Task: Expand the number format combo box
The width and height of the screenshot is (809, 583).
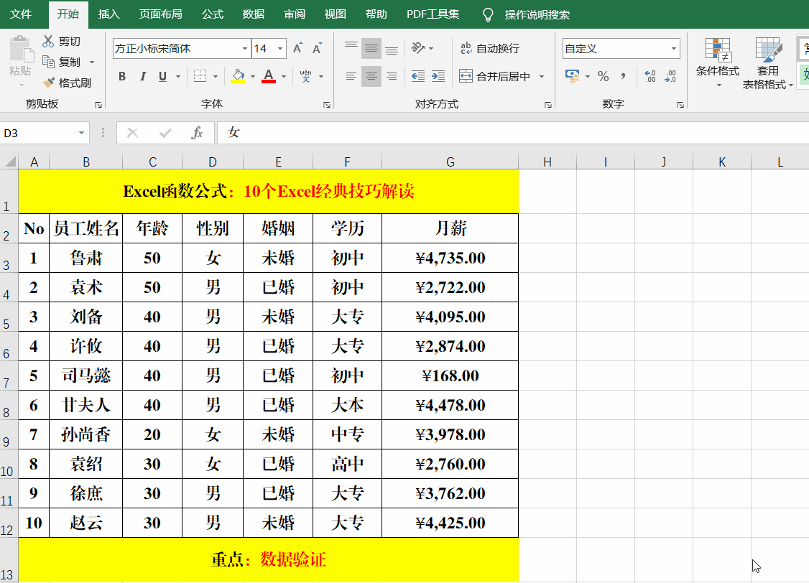Action: (673, 48)
